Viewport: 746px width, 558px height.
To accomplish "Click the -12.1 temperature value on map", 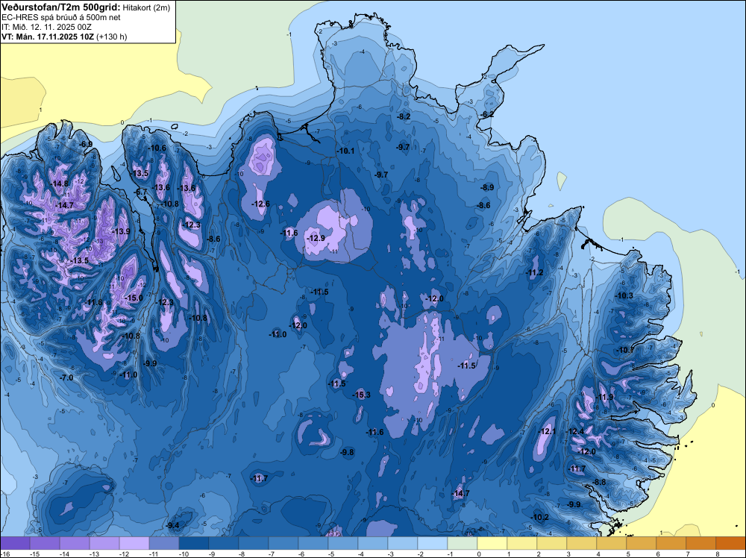I will [547, 431].
